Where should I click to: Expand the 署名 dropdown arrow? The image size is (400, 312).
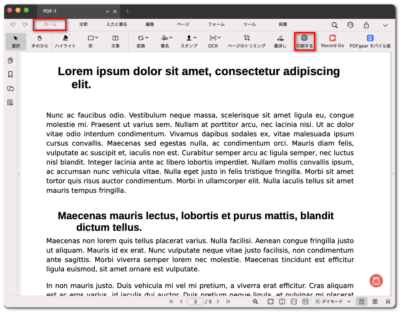pos(171,38)
